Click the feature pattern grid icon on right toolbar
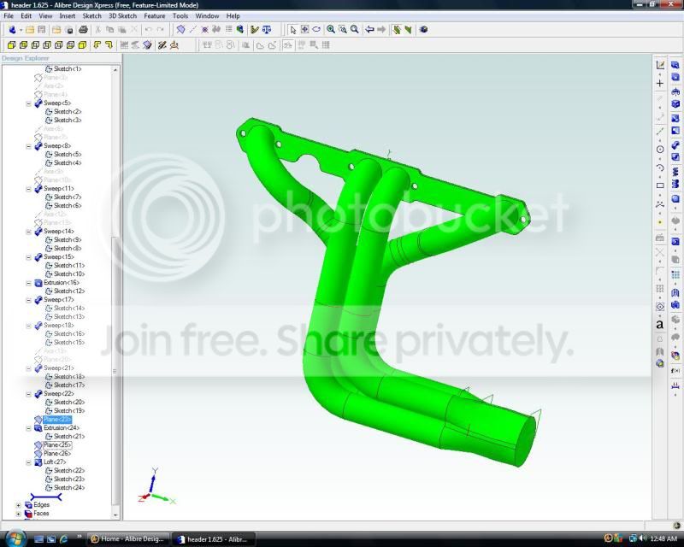This screenshot has width=684, height=547. click(675, 275)
